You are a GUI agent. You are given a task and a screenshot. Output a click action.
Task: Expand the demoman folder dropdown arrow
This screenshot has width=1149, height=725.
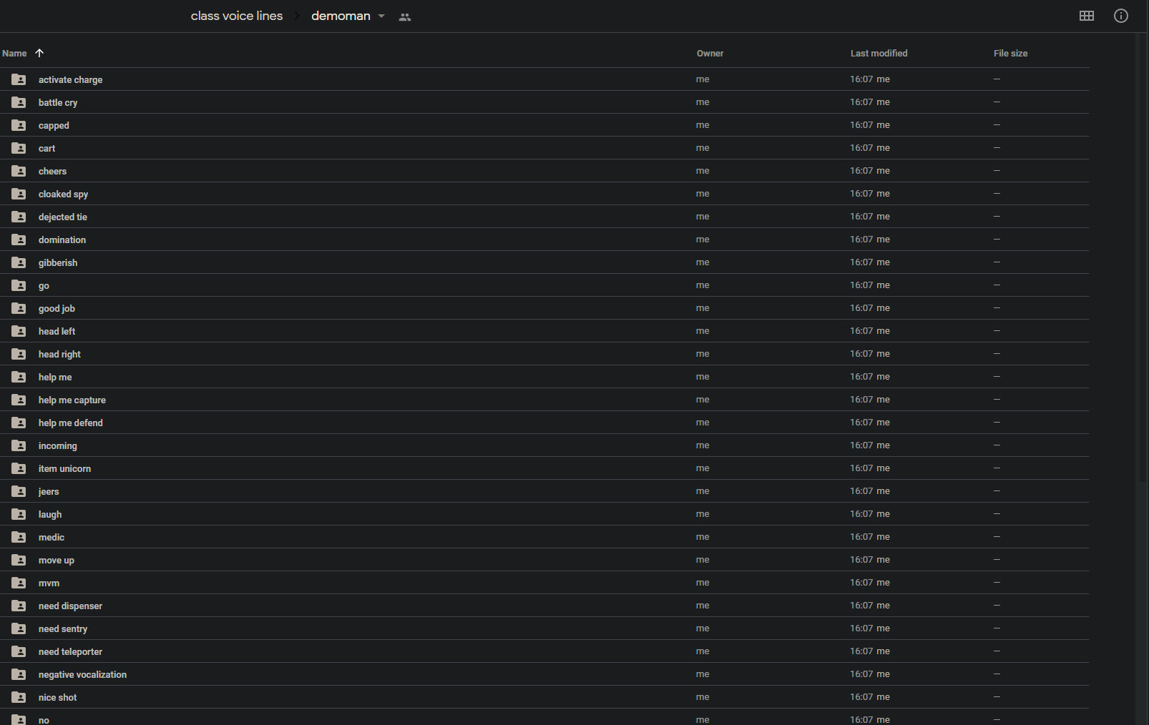pos(381,16)
